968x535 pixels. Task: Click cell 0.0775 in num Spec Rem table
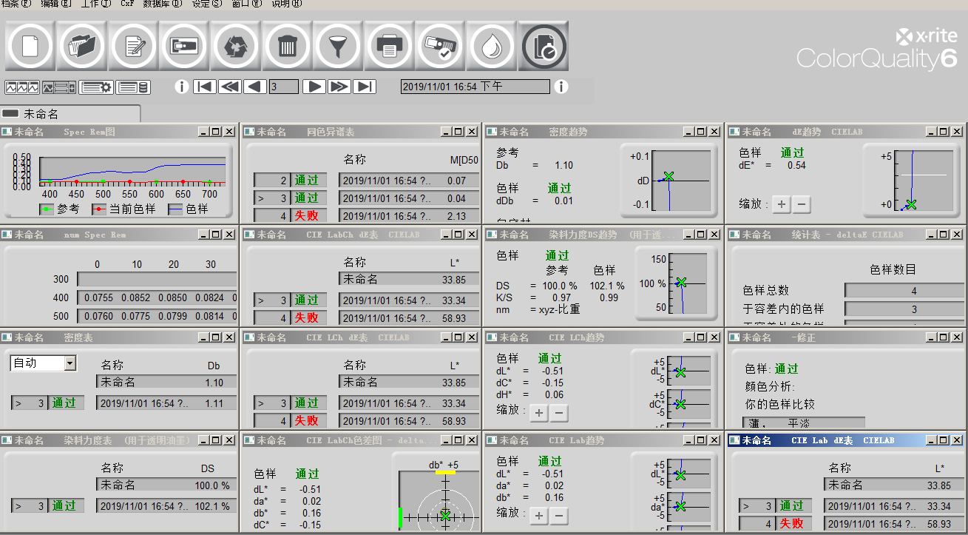(136, 316)
